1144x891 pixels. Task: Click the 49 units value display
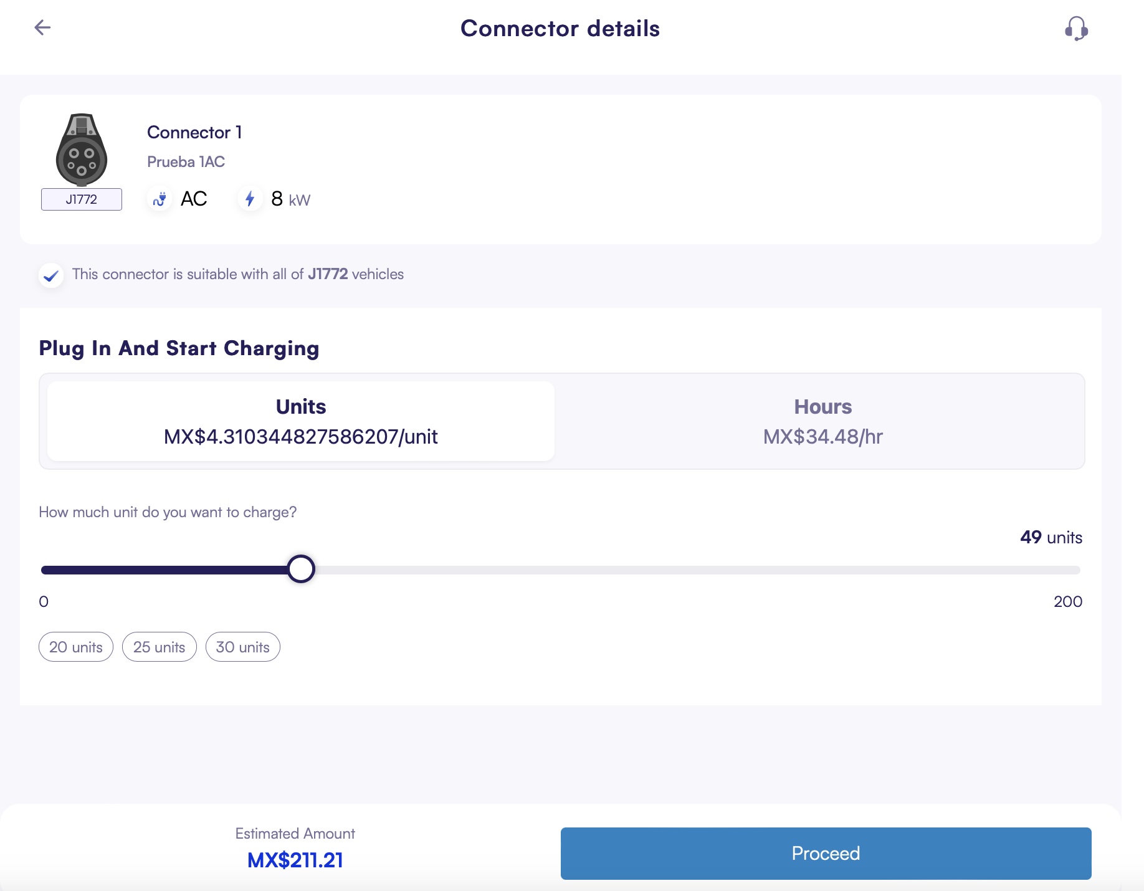[x=1050, y=537]
